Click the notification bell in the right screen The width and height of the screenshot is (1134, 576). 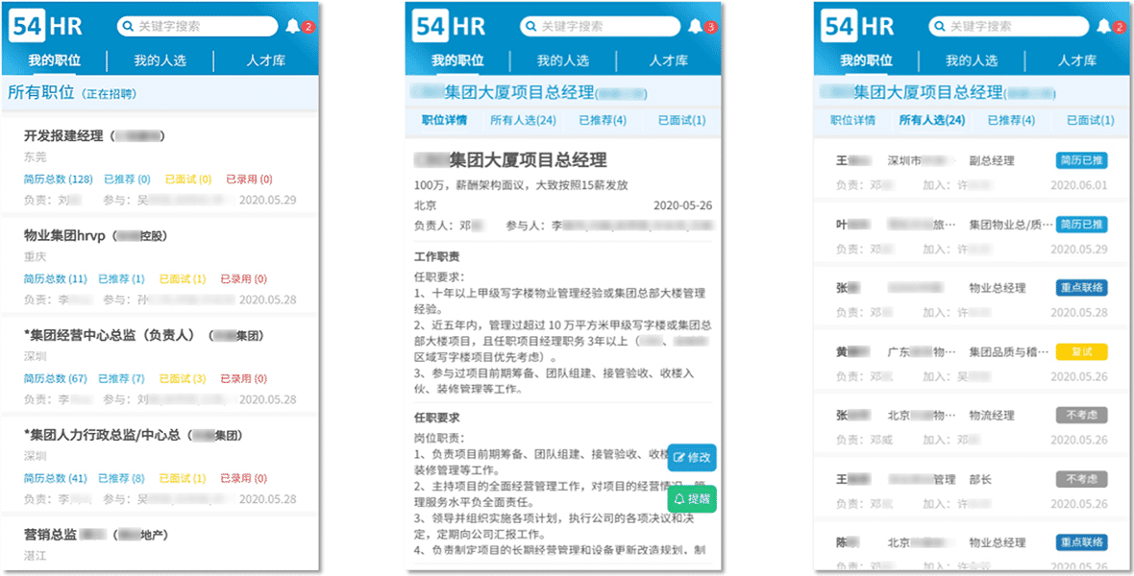click(x=1103, y=28)
